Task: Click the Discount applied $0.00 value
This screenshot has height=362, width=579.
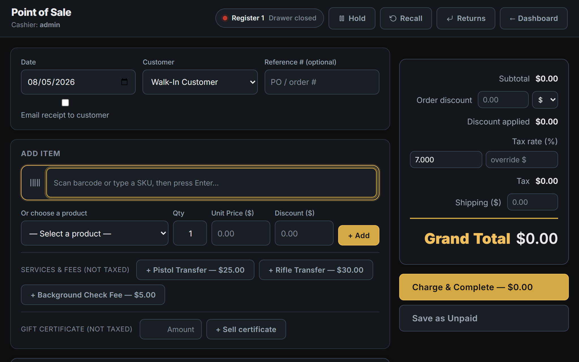Action: pyautogui.click(x=546, y=122)
